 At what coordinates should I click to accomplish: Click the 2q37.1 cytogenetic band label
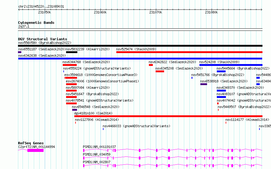(x=24, y=26)
